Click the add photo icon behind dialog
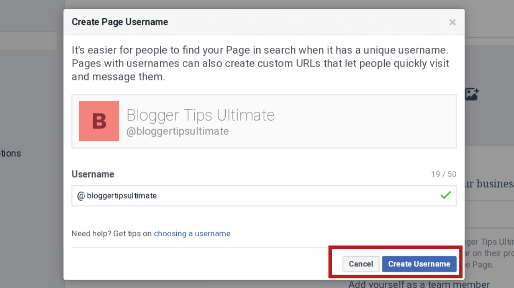The height and width of the screenshot is (288, 514). point(472,94)
